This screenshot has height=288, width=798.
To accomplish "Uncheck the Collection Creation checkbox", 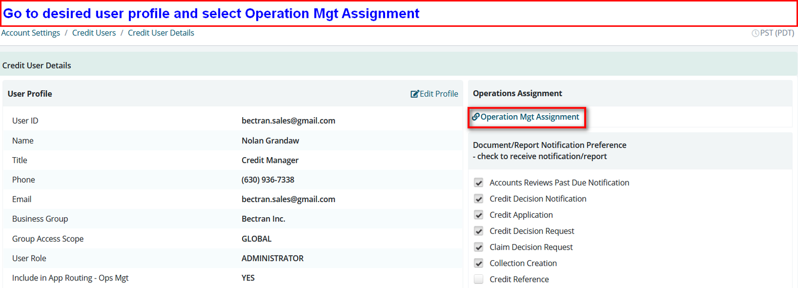I will [x=479, y=263].
